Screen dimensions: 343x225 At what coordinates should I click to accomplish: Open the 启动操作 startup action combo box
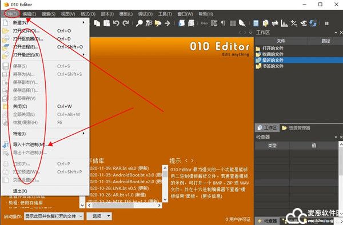54,216
